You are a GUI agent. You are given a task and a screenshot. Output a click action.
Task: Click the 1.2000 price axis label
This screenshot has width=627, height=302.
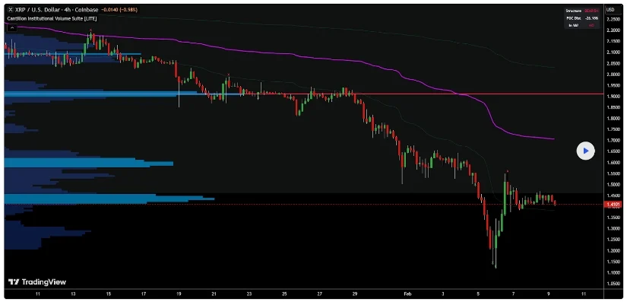click(613, 250)
